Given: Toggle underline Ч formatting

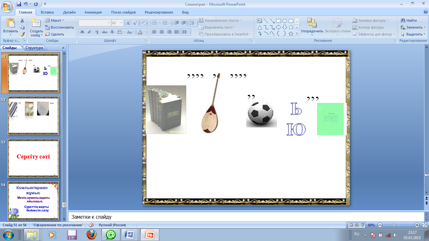Looking at the screenshot, I should tap(97, 32).
